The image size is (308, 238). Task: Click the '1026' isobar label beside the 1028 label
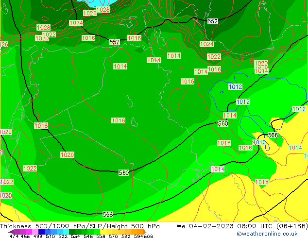coord(90,13)
